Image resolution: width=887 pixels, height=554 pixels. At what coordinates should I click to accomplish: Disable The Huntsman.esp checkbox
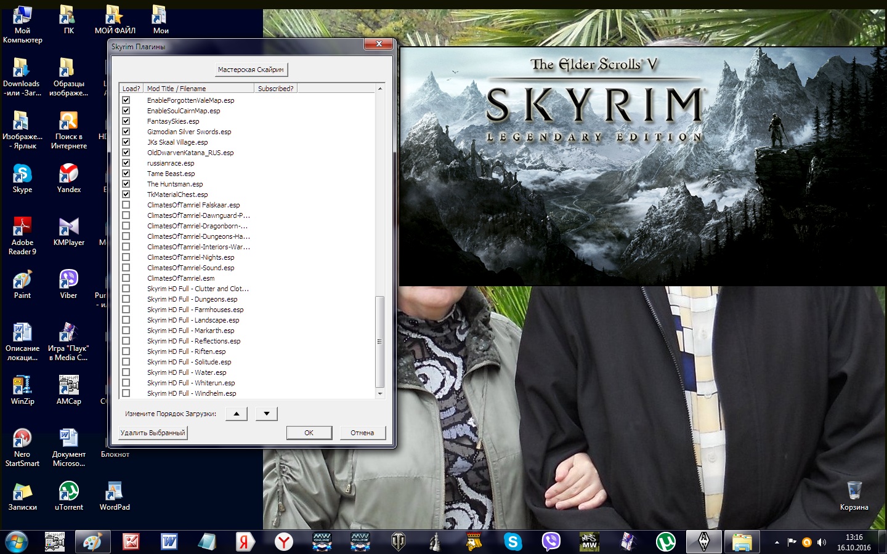(126, 184)
